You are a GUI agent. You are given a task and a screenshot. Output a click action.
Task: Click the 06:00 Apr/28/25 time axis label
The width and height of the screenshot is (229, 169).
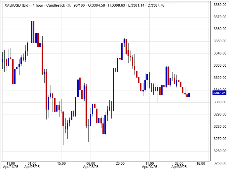coord(91,165)
